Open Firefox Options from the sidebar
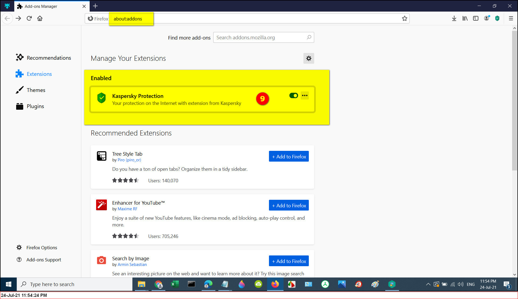This screenshot has height=299, width=518. (37, 247)
